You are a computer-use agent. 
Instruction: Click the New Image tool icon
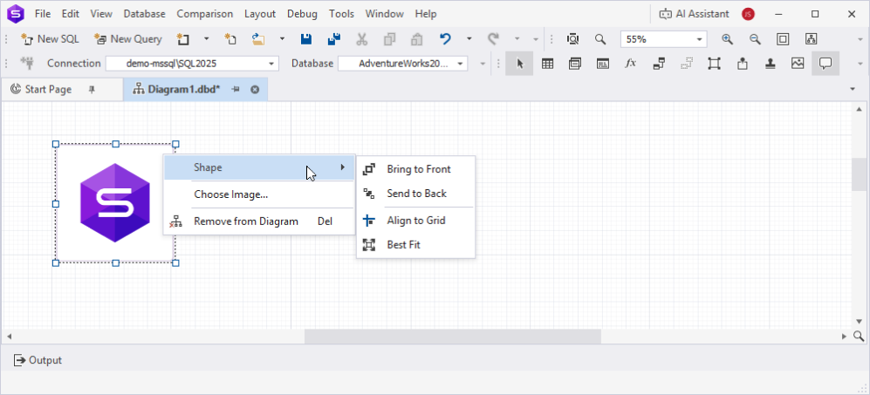798,64
